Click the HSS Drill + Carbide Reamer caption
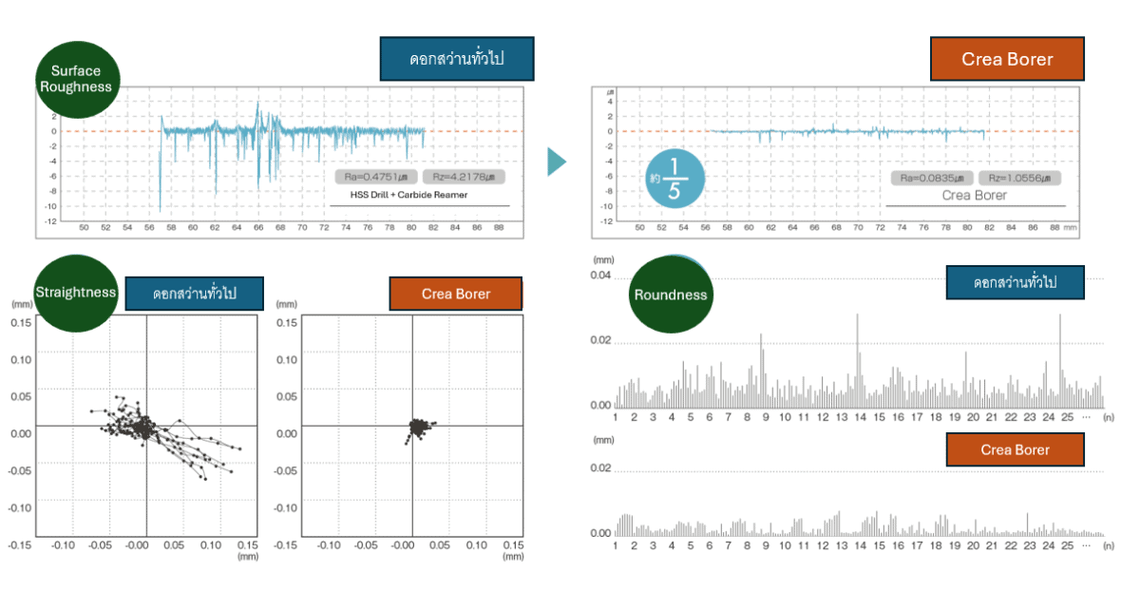 pos(408,195)
